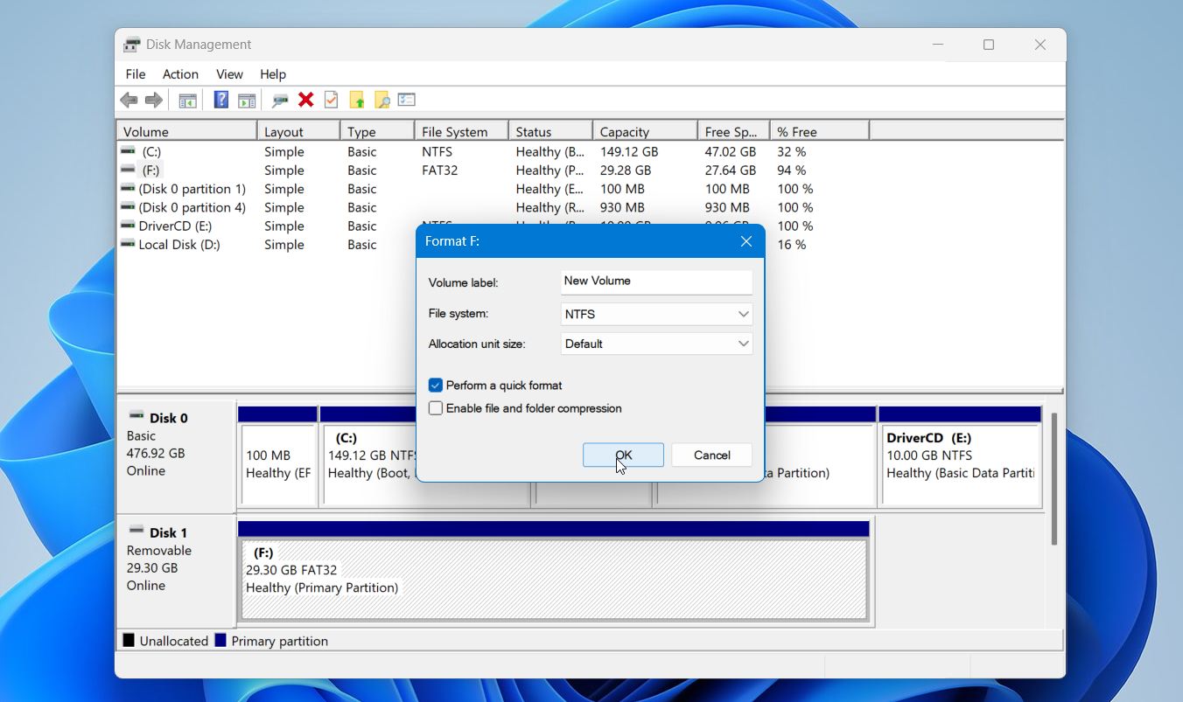Click inside the Volume label text field
1183x702 pixels.
655,281
